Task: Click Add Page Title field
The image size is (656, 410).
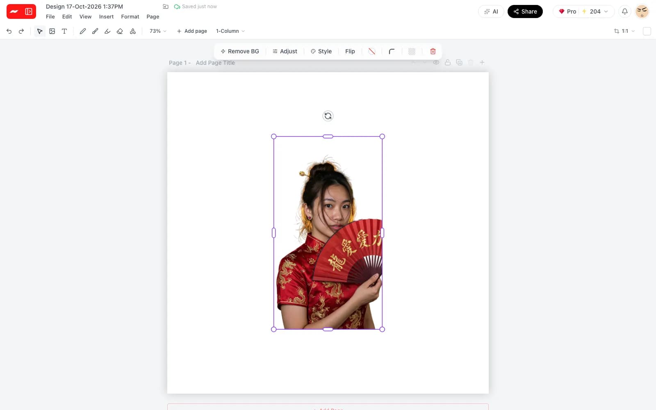Action: (x=215, y=63)
